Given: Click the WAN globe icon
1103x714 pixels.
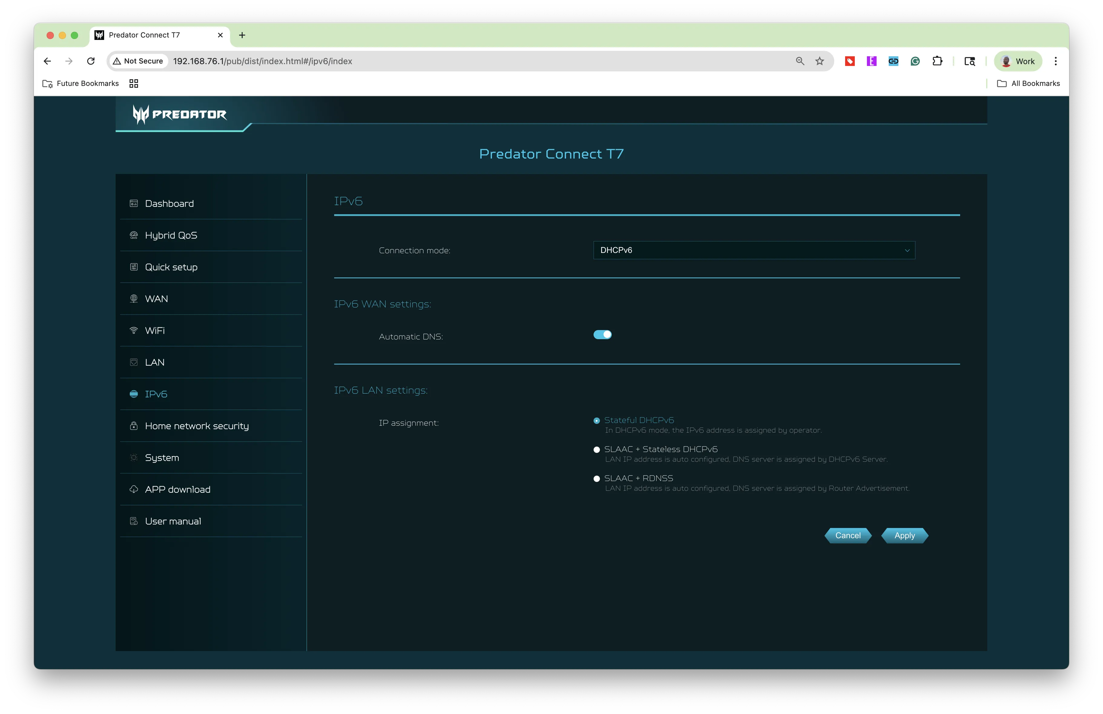Looking at the screenshot, I should (x=133, y=299).
